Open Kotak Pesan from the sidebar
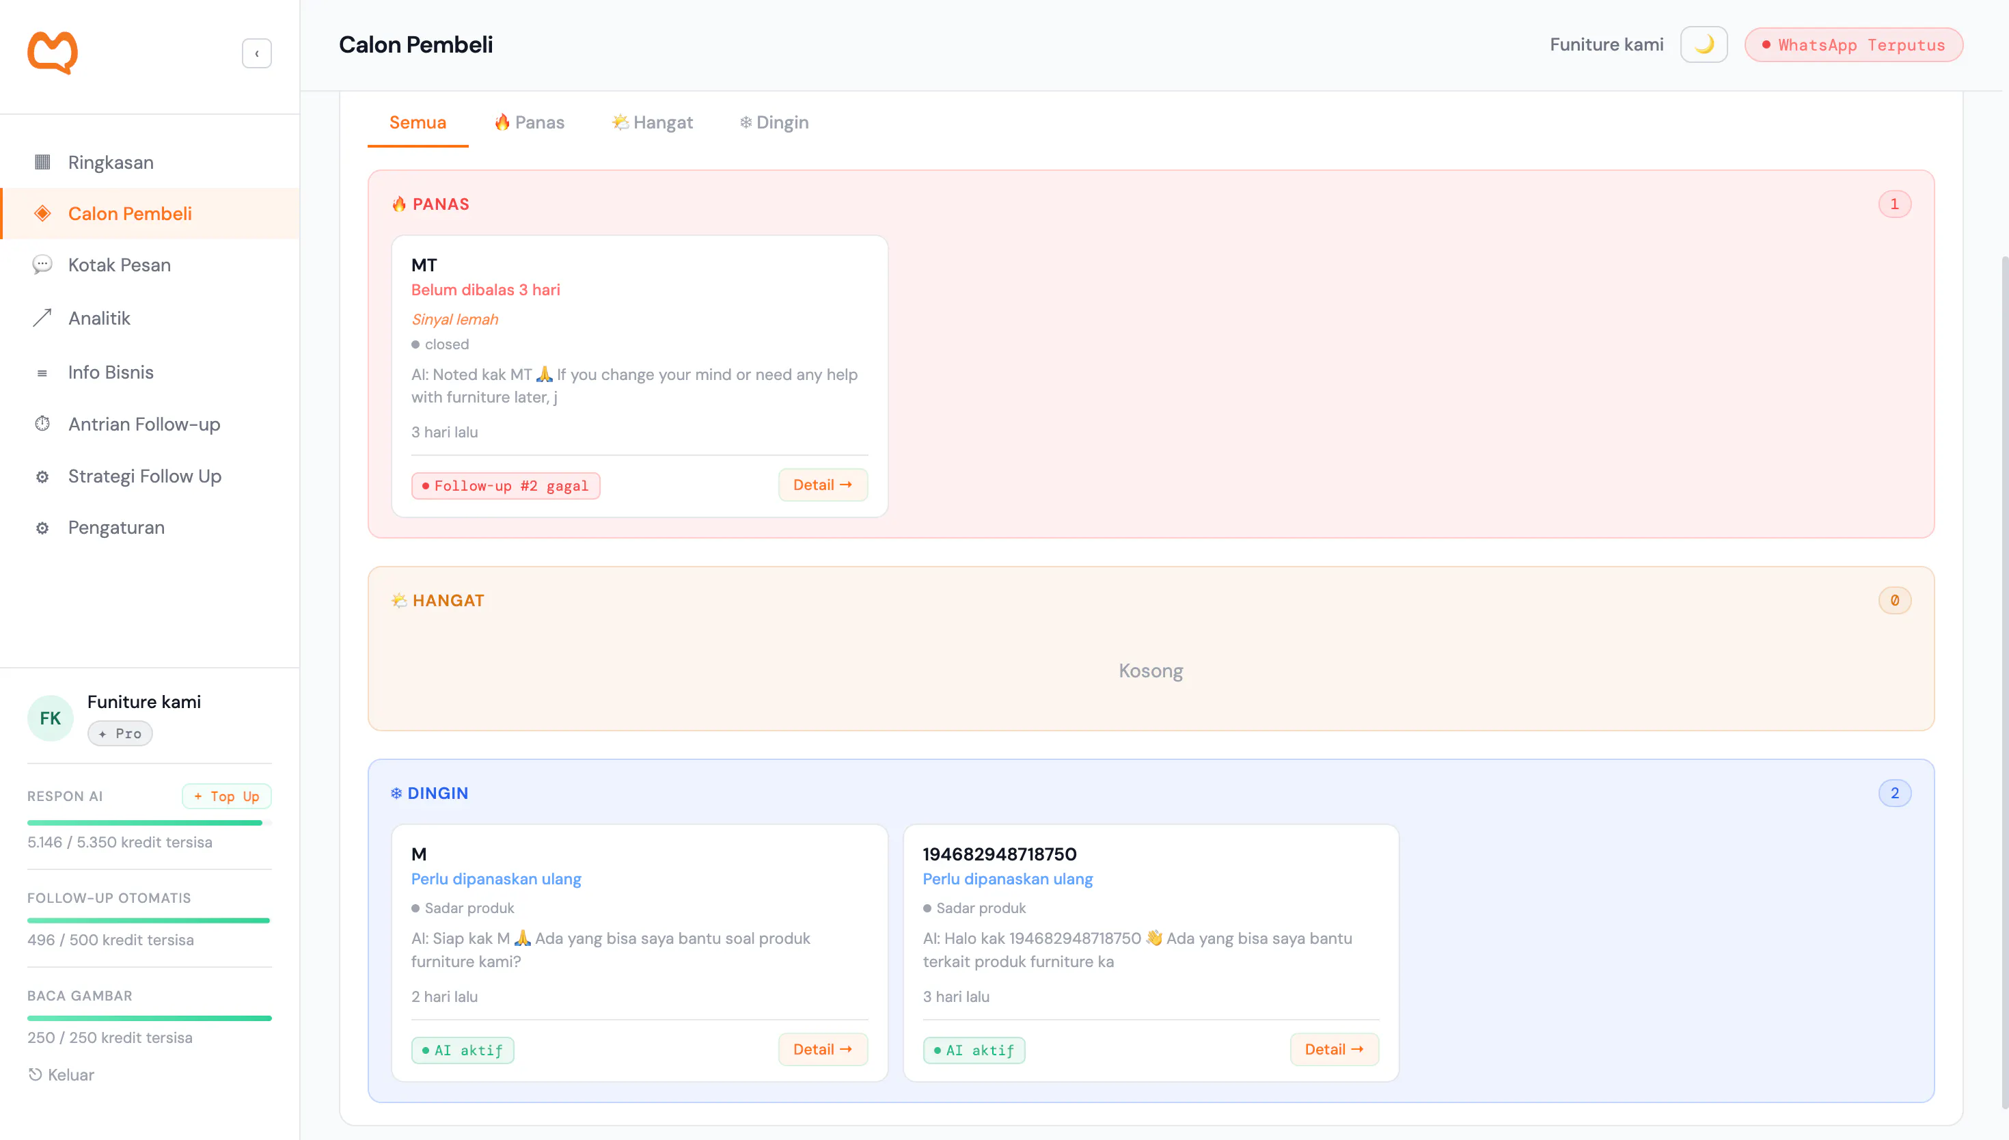This screenshot has height=1140, width=2009. 150,264
